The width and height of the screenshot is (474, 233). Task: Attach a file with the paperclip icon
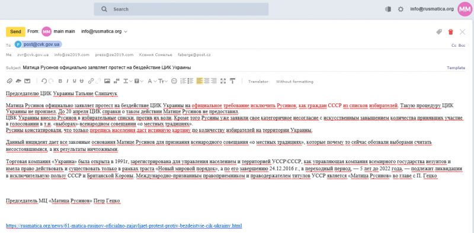(x=9, y=81)
